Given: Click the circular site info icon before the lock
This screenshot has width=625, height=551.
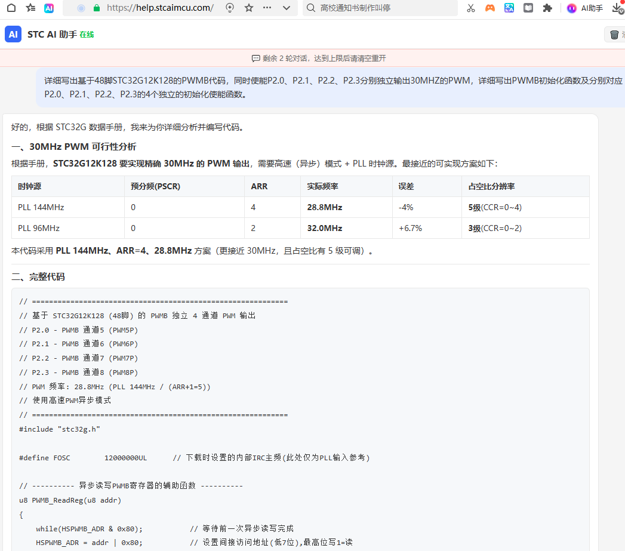Looking at the screenshot, I should tap(81, 8).
